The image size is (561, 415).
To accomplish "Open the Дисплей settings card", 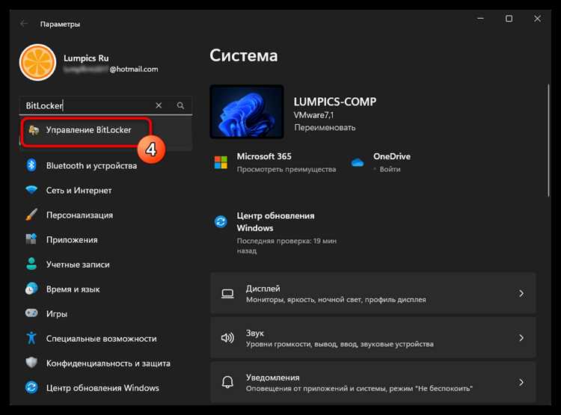I will coord(373,293).
